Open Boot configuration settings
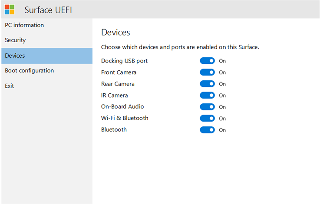Viewport: 320px width, 204px height. click(30, 71)
